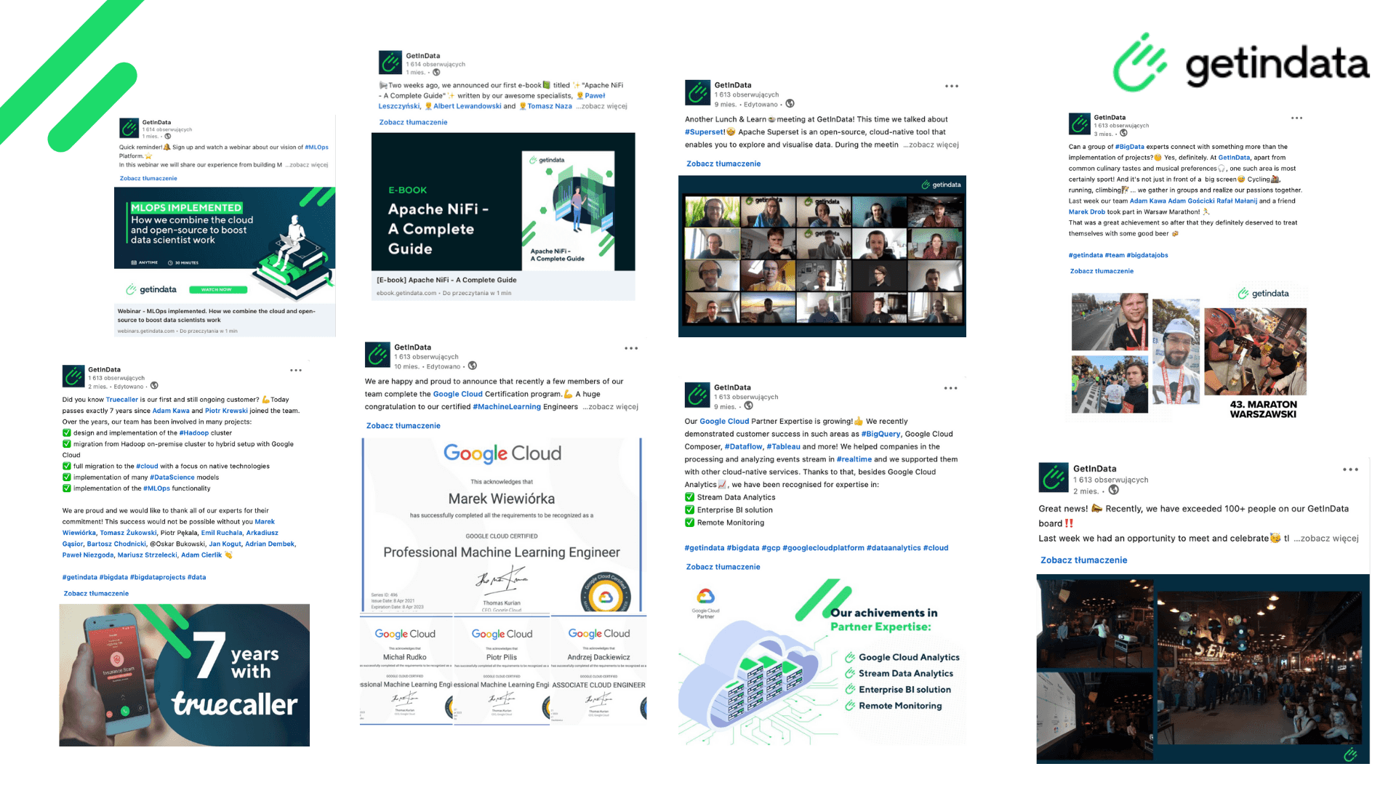Click 'Zobacz tłumaczenie' under the Machine Learning certification post
The width and height of the screenshot is (1396, 785).
tap(403, 426)
